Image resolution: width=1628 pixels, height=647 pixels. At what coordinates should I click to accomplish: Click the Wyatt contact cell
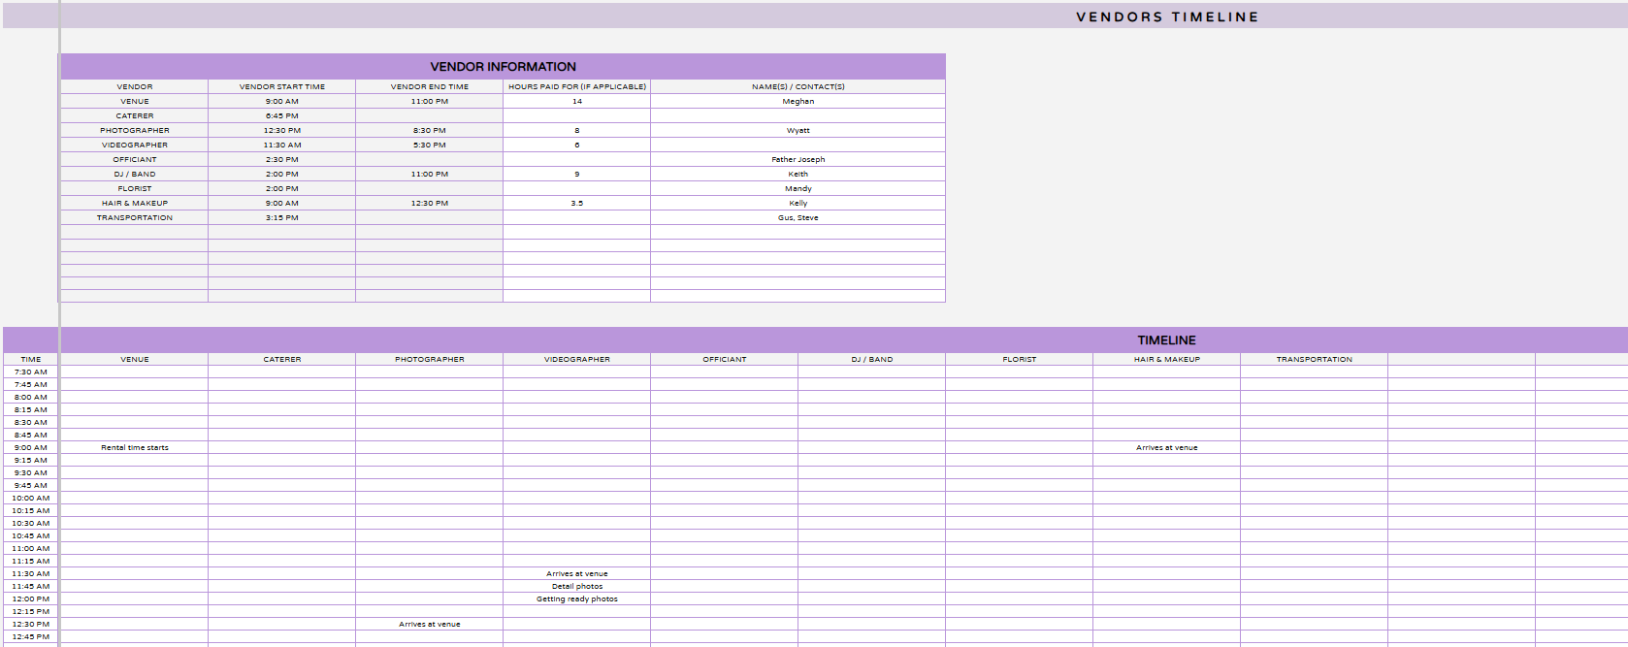798,130
